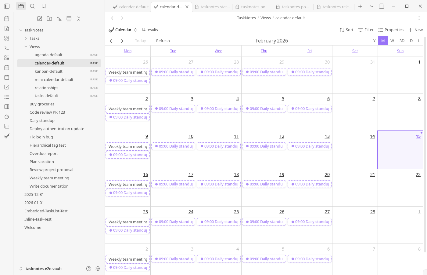This screenshot has width=427, height=275.
Task: Open the mini calendar ribbon icon
Action: click(x=7, y=68)
